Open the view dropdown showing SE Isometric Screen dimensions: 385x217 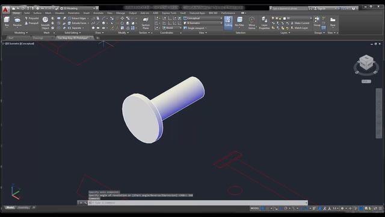click(x=203, y=23)
